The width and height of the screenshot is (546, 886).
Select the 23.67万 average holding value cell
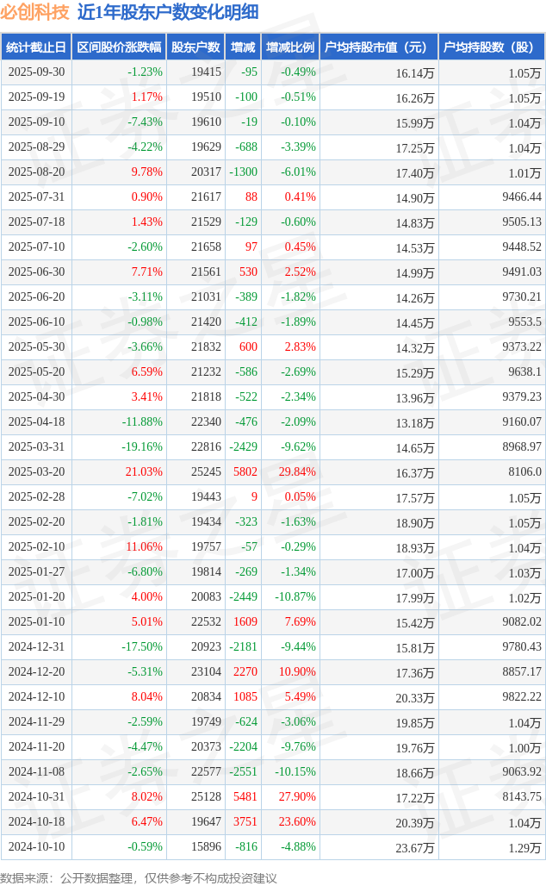click(415, 847)
